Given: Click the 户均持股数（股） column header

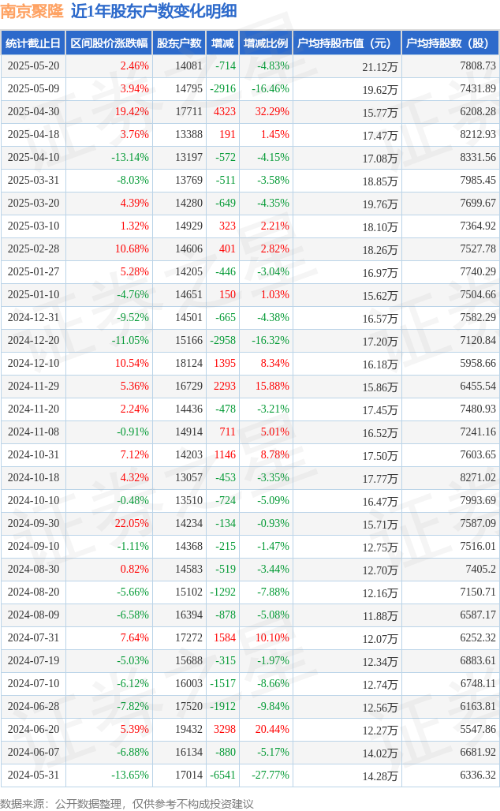Looking at the screenshot, I should [x=450, y=43].
